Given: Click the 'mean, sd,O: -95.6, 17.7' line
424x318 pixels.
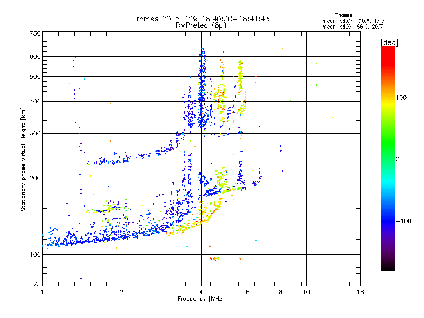Looking at the screenshot, I should coord(353,21).
